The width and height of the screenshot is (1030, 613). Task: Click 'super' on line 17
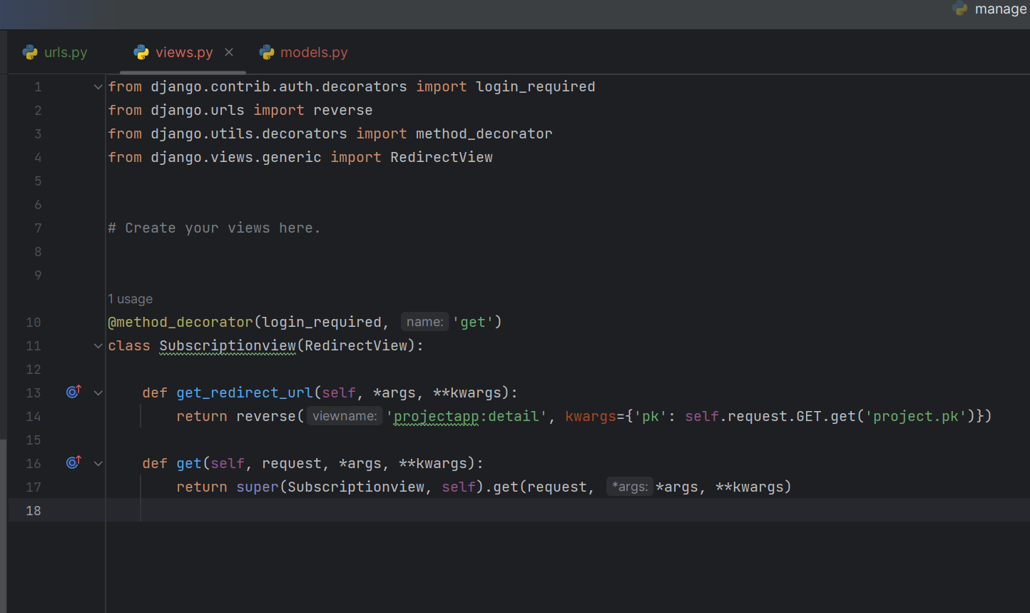click(x=257, y=487)
